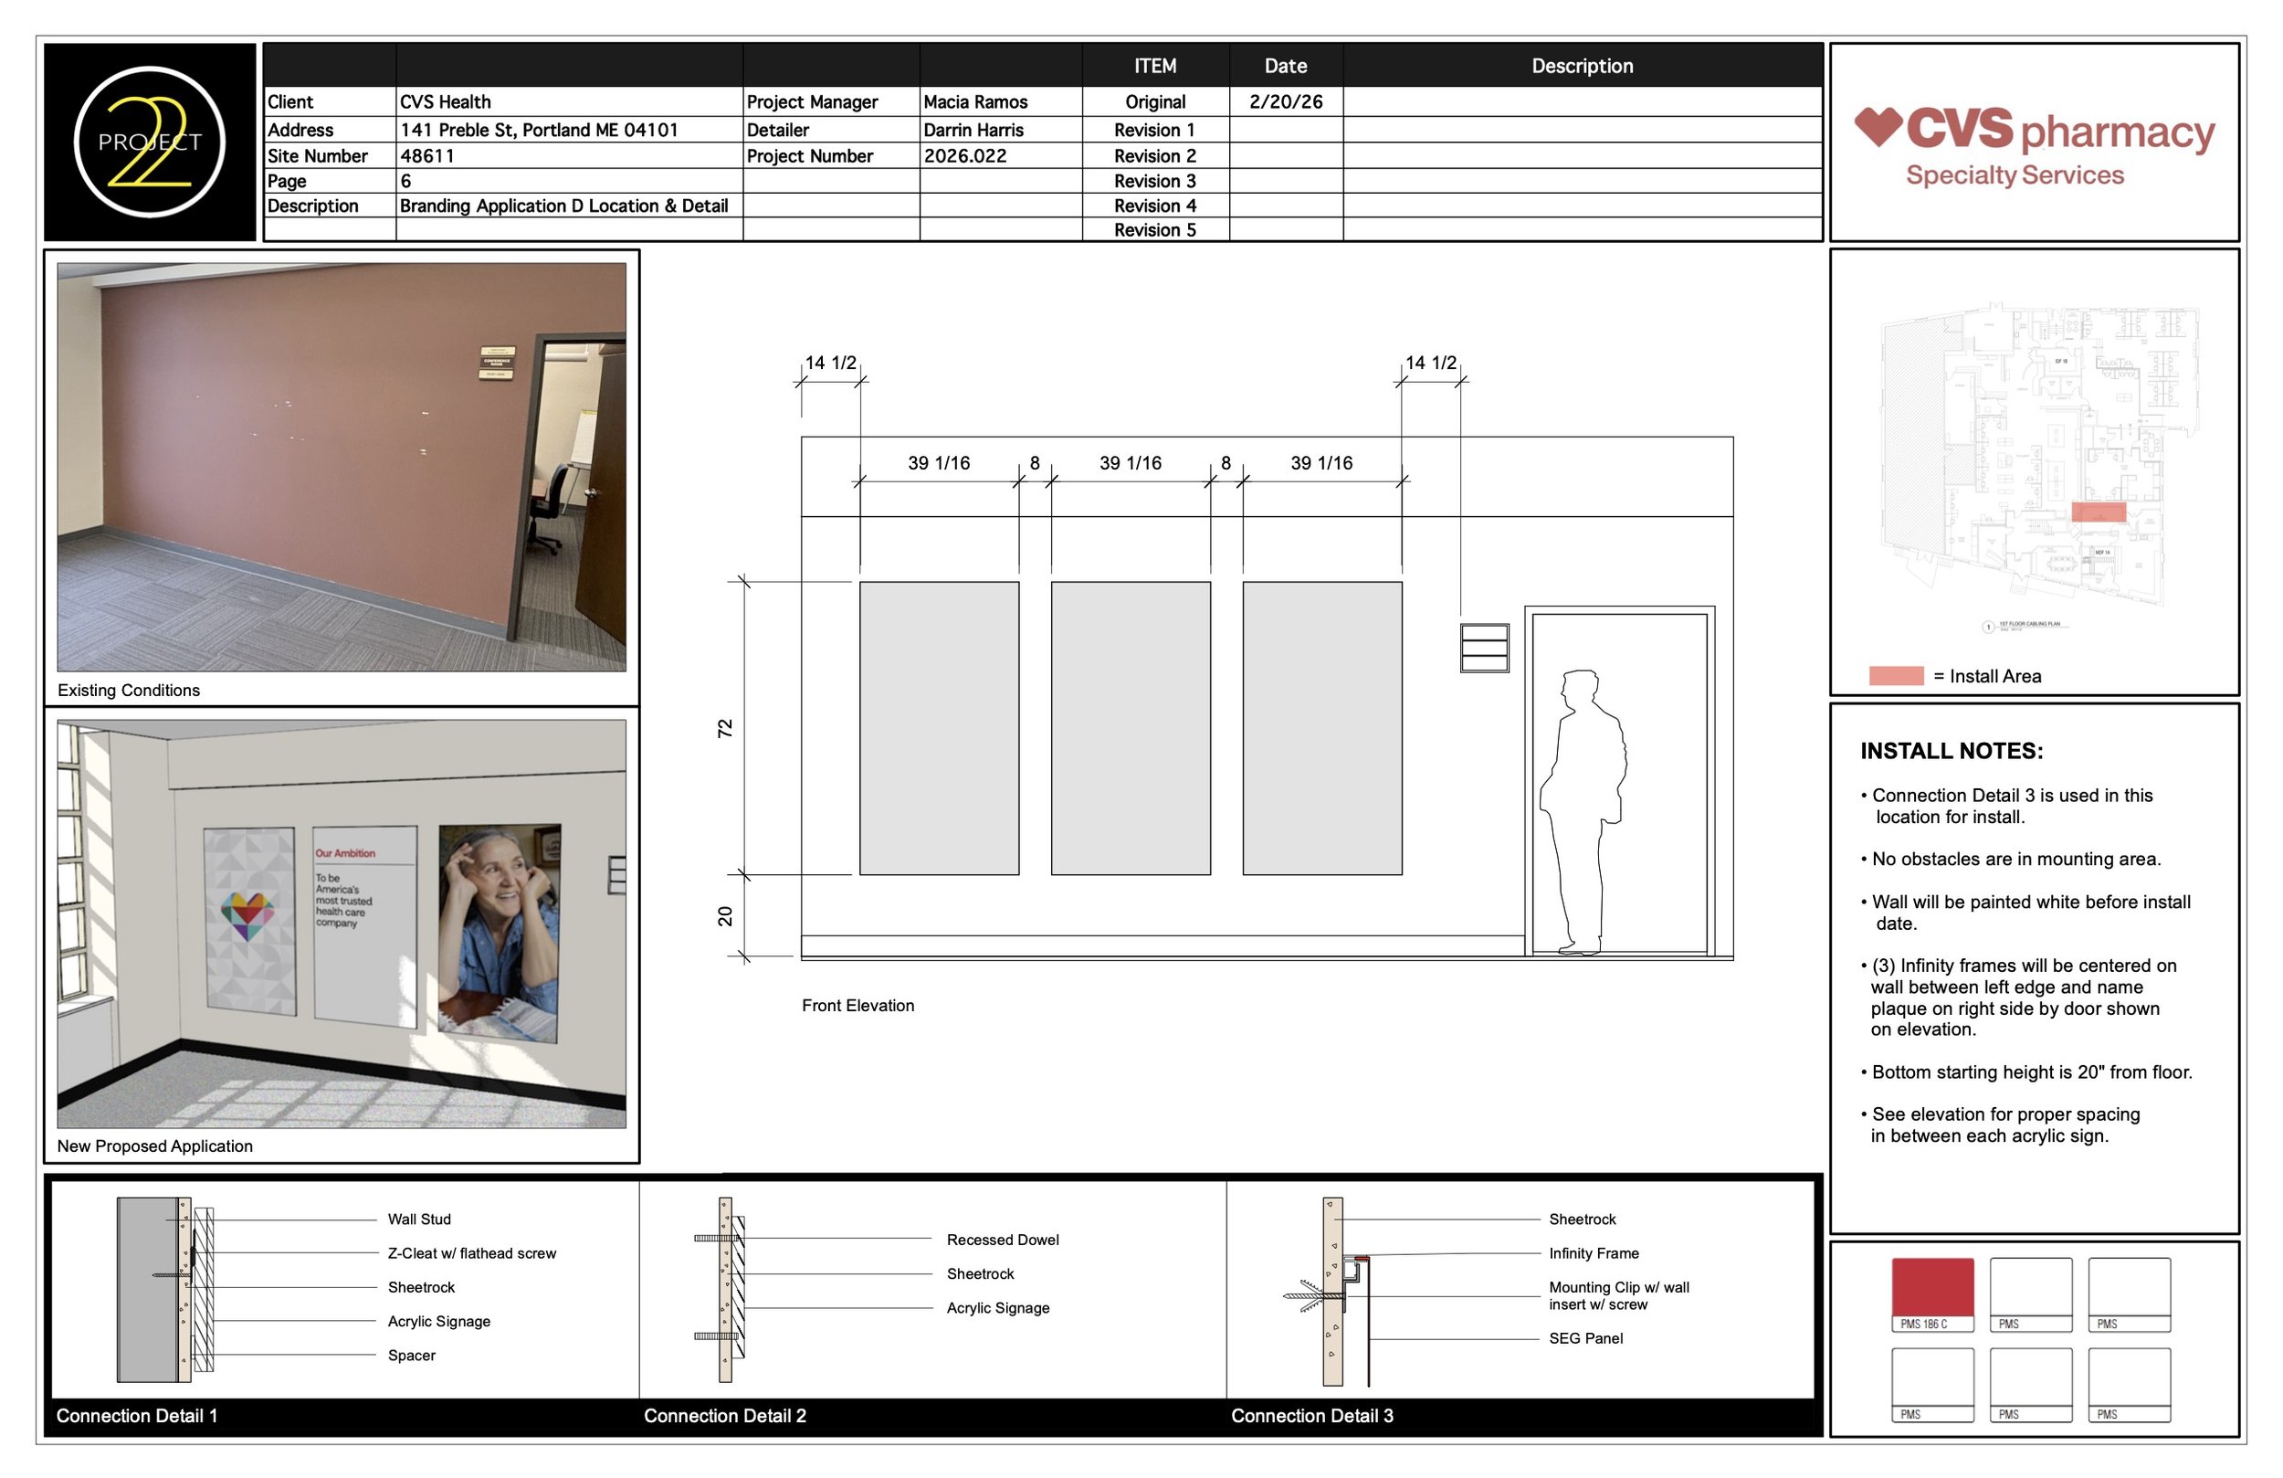The image size is (2283, 1478).
Task: Click the red install area legend marker
Action: [1896, 676]
